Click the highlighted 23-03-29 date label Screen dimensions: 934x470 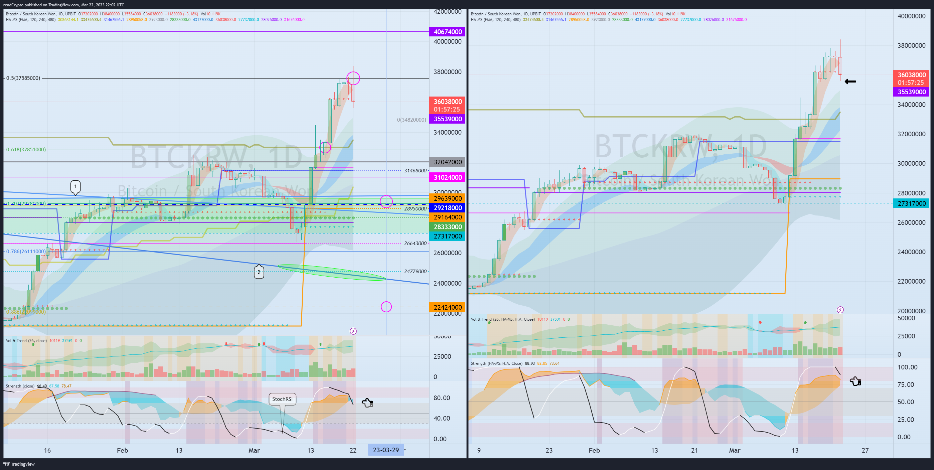point(386,450)
